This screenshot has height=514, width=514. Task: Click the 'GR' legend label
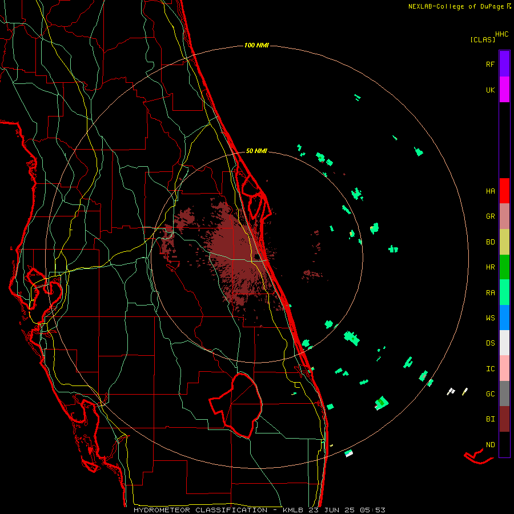point(491,216)
